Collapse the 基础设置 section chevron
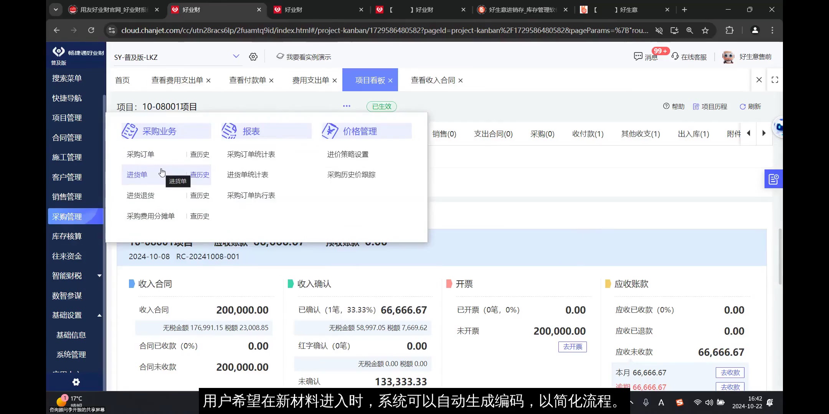The height and width of the screenshot is (414, 829). [x=99, y=315]
